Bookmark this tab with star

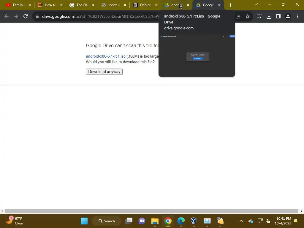click(x=248, y=17)
